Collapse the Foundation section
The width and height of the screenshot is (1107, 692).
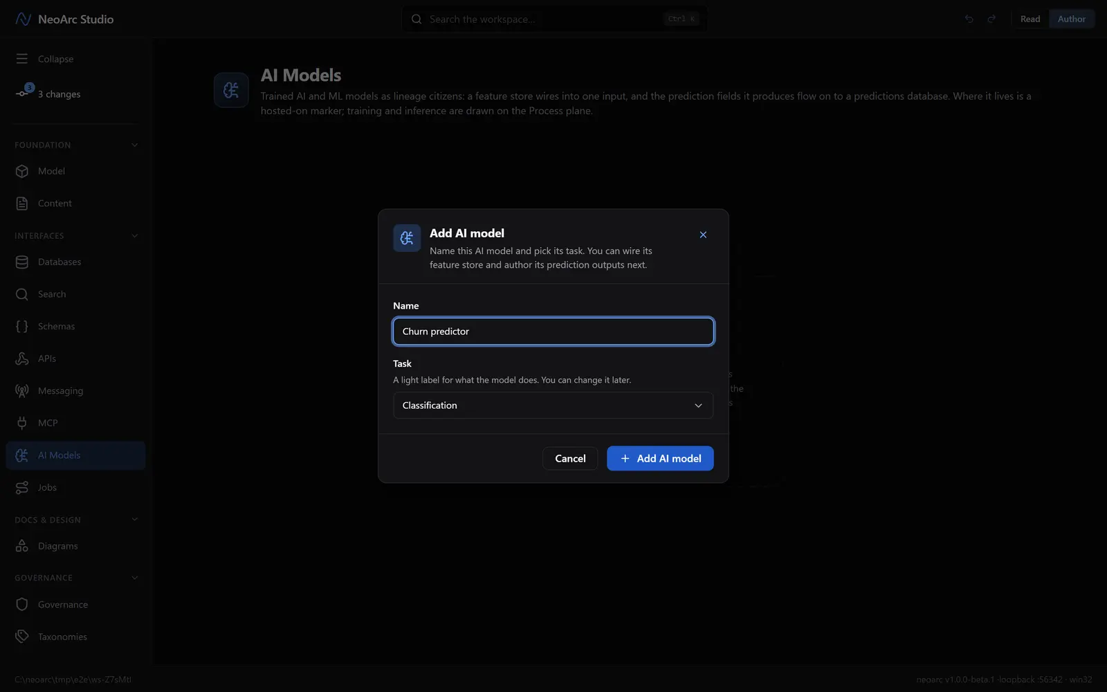coord(134,145)
